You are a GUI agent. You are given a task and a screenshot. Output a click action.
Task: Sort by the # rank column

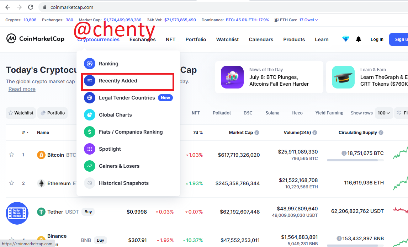25,133
